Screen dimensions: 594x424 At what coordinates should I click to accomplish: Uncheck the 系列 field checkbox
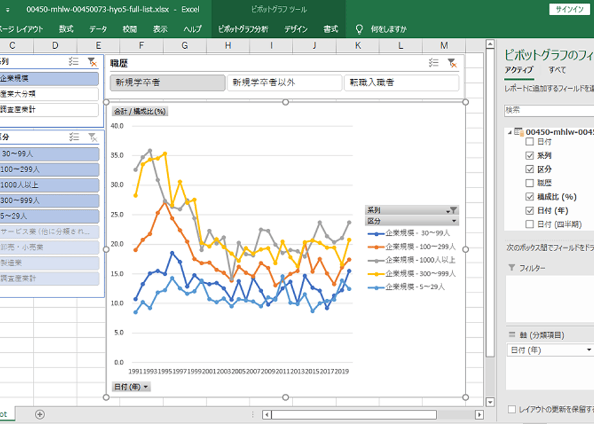(x=530, y=155)
